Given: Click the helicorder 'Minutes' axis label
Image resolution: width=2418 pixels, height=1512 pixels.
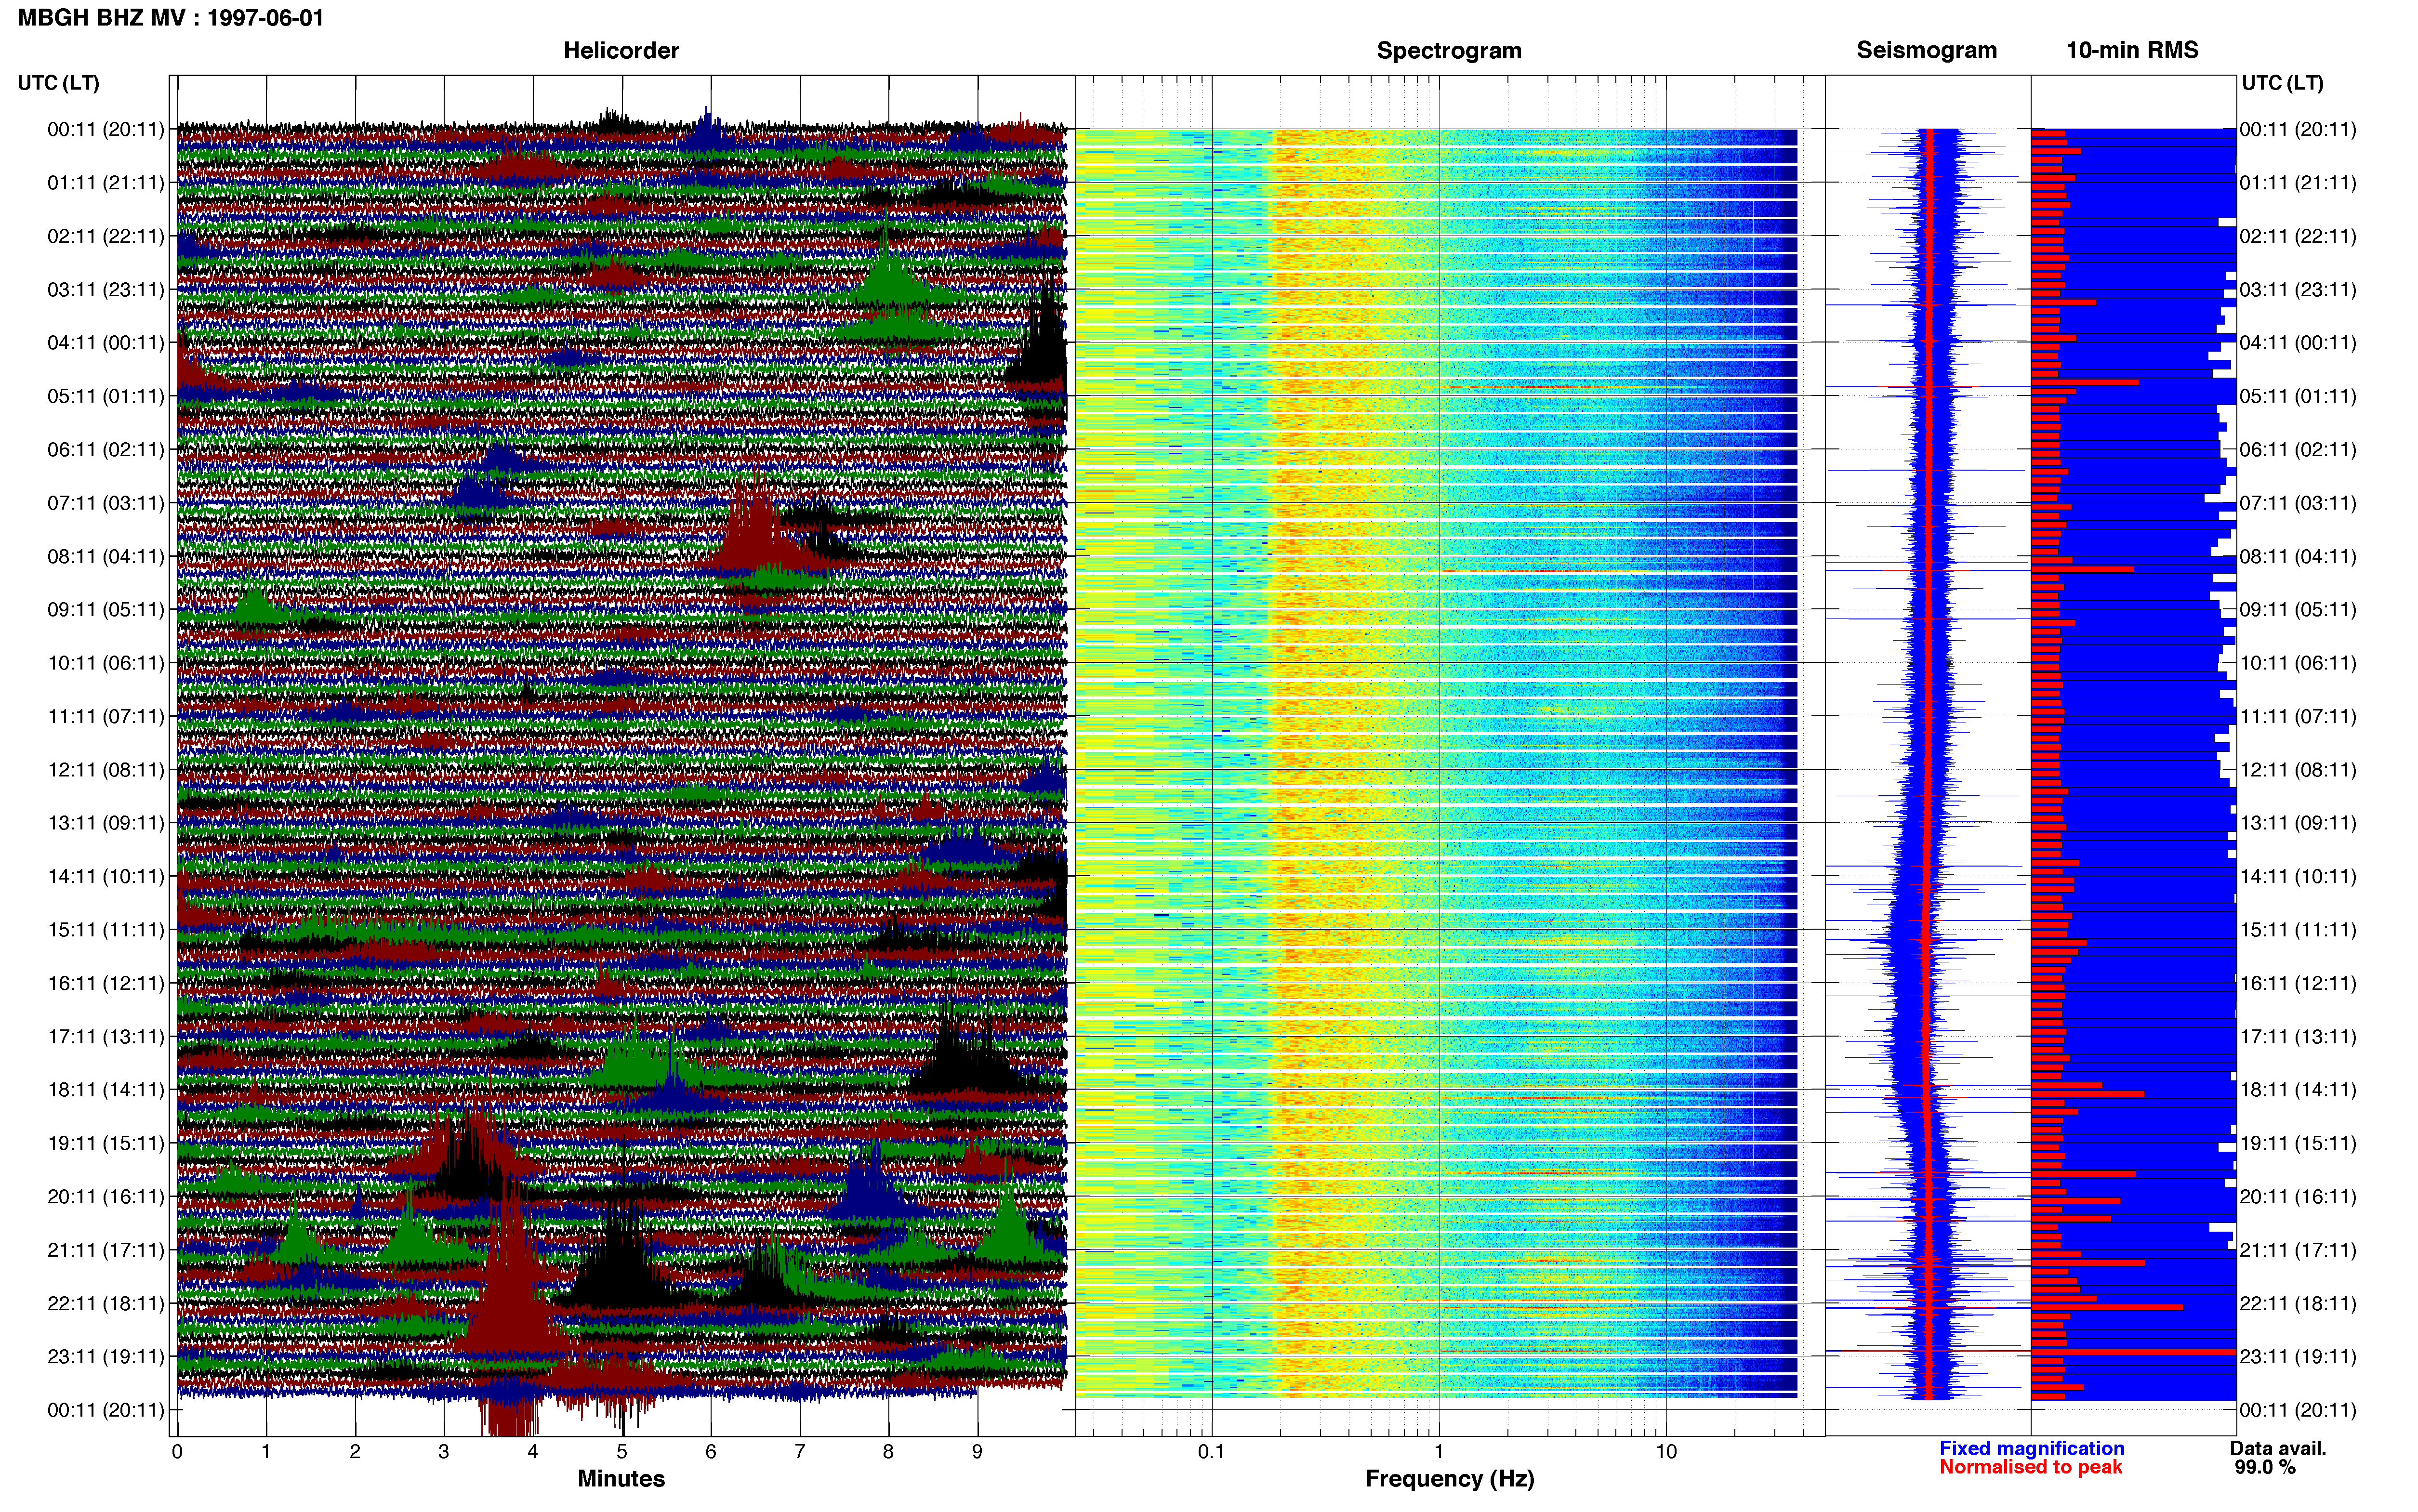Looking at the screenshot, I should 621,1478.
